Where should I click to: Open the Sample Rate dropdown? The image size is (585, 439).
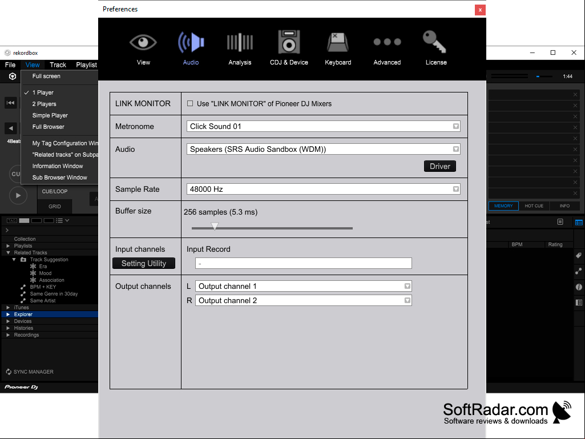point(324,189)
